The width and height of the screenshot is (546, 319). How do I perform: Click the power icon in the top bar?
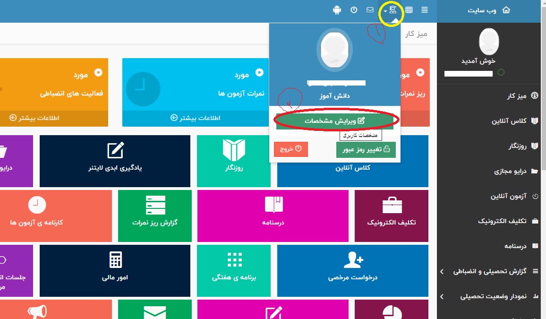[354, 10]
